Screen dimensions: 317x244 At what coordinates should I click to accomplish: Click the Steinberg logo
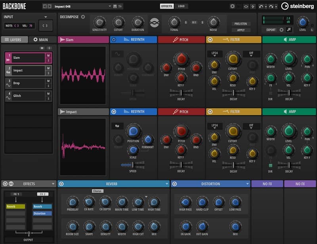(x=298, y=6)
